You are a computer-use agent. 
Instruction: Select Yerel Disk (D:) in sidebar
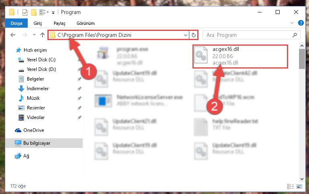coord(41,69)
